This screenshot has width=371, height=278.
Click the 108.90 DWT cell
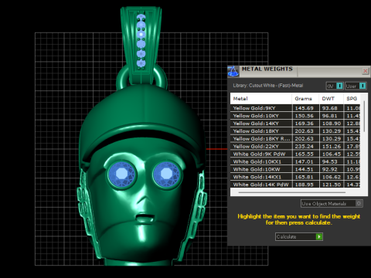pyautogui.click(x=332, y=124)
